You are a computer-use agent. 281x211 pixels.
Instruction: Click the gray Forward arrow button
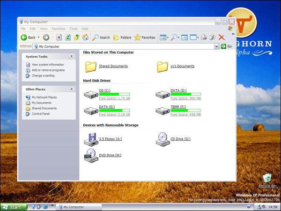pyautogui.click(x=46, y=38)
